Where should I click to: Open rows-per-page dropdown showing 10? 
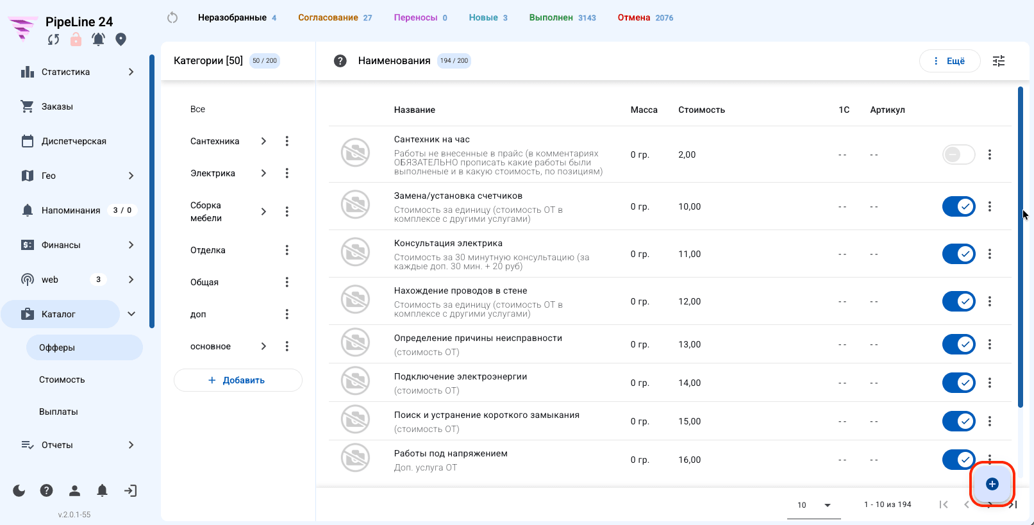814,505
